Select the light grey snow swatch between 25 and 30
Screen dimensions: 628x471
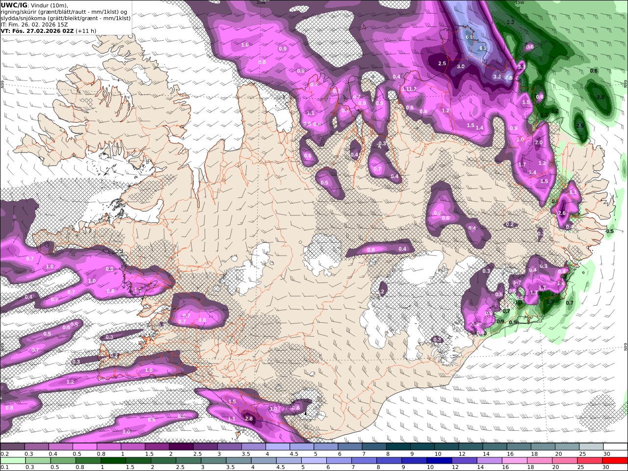click(591, 447)
